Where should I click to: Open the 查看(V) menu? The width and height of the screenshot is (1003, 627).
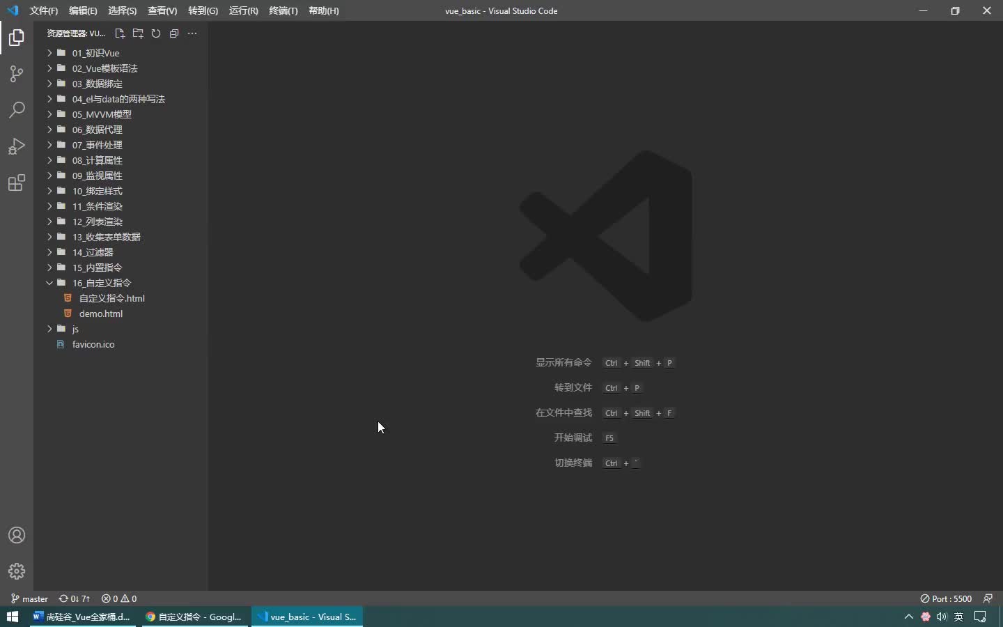tap(162, 10)
